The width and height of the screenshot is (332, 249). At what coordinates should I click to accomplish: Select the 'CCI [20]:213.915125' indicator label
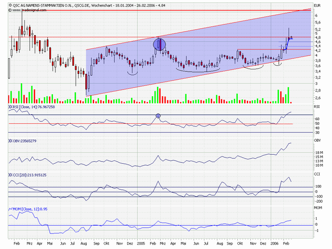[29, 175]
